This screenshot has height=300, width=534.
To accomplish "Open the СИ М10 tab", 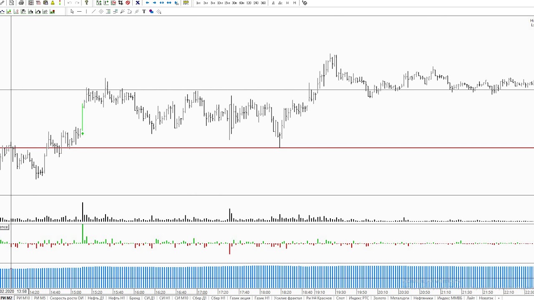I will [181, 298].
